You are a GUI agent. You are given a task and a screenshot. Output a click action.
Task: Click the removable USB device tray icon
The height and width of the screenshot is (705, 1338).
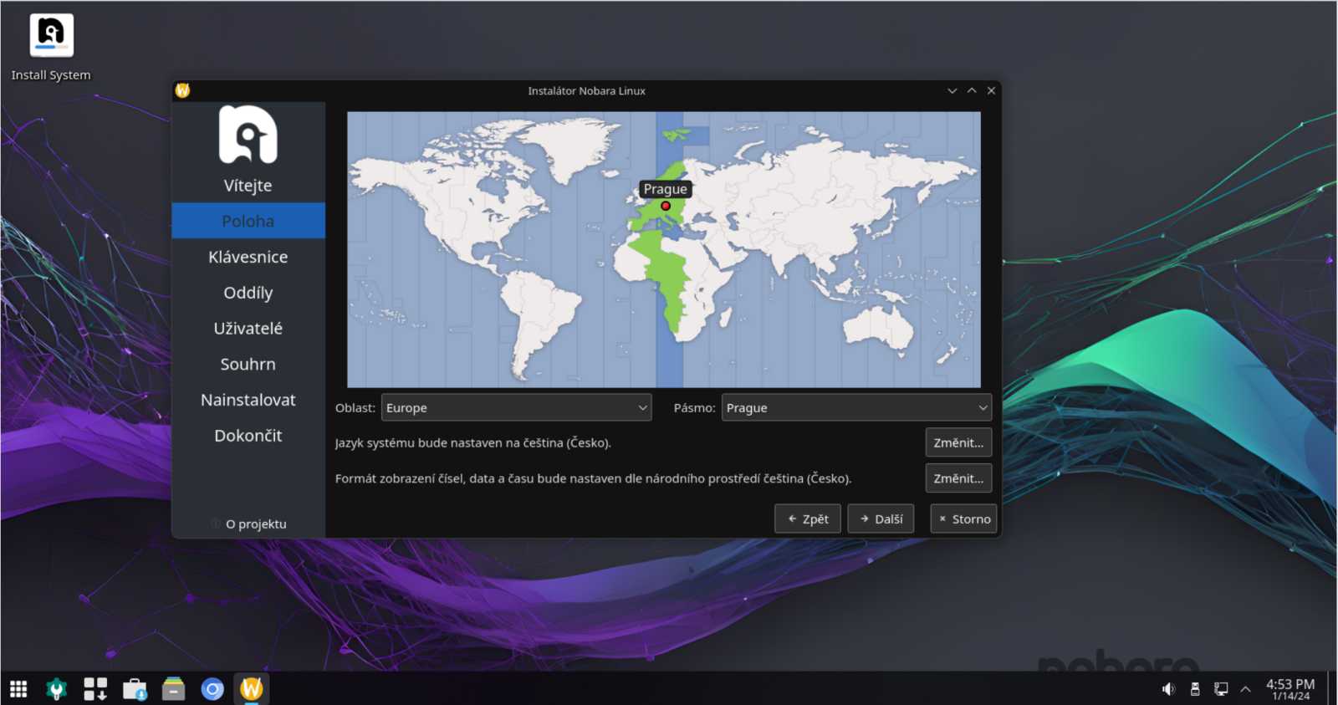pos(1195,689)
